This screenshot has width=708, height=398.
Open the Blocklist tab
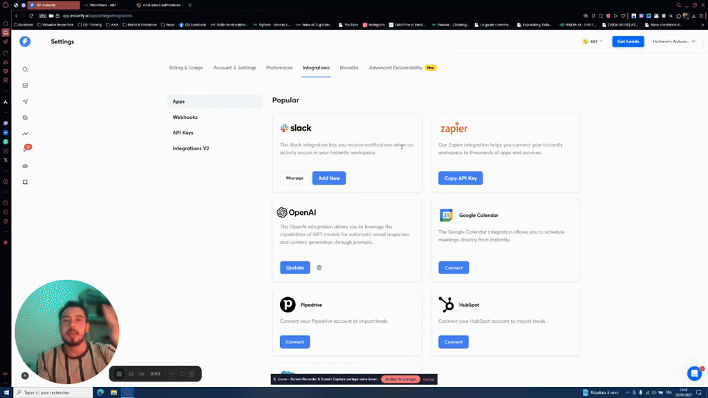(349, 68)
